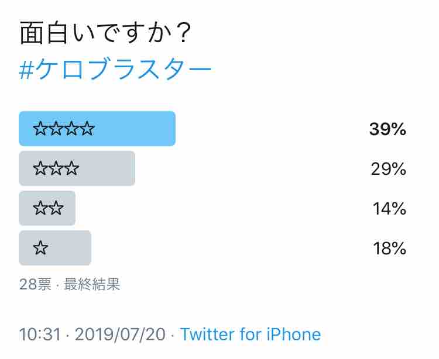
Task: Click the blue winning poll bar fill
Action: pos(97,129)
